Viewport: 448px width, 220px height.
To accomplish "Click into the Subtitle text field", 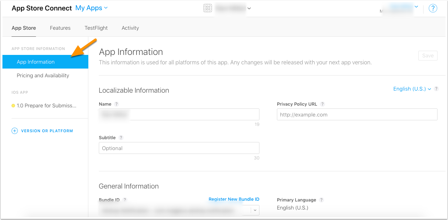I will coord(179,148).
